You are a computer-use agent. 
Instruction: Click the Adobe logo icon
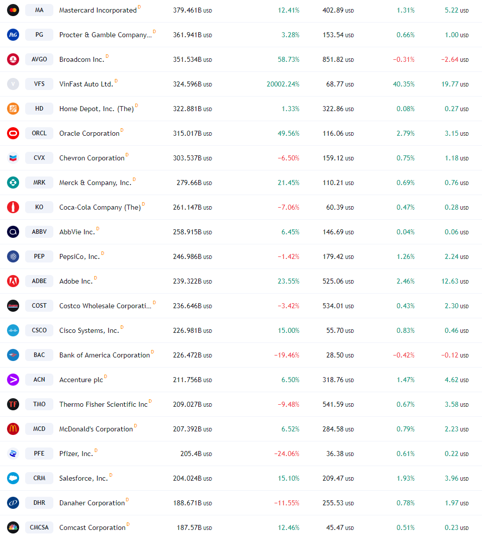click(13, 281)
